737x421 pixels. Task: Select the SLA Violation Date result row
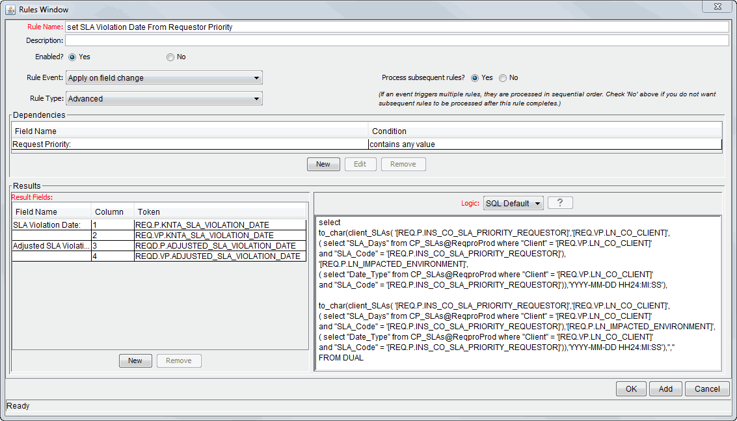51,225
